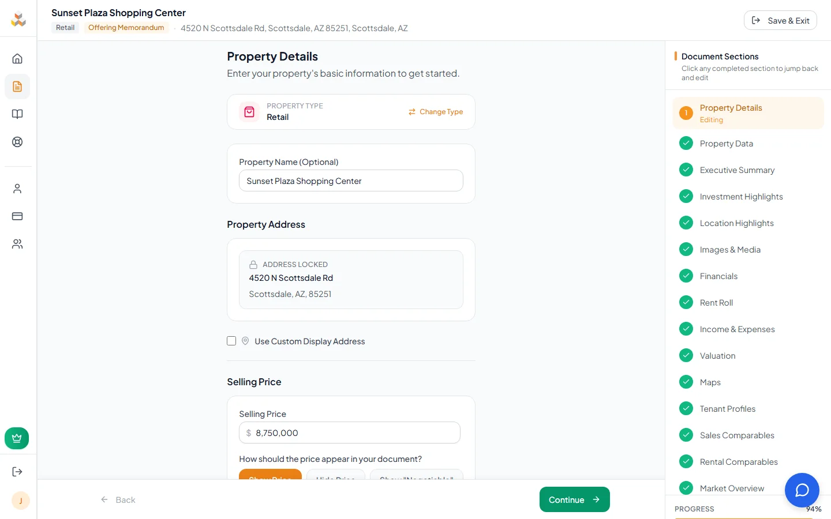This screenshot has width=831, height=519.
Task: Enable Use Custom Display Address
Action: [x=231, y=341]
